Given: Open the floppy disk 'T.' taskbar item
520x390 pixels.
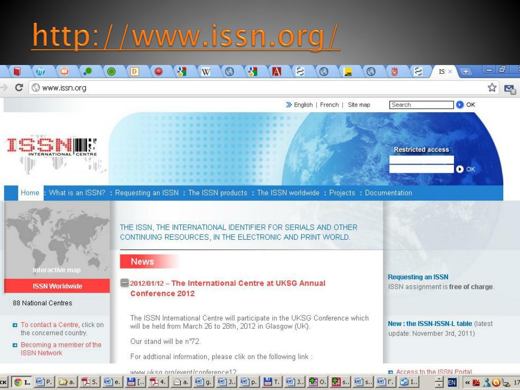Looking at the screenshot, I should tap(271, 382).
